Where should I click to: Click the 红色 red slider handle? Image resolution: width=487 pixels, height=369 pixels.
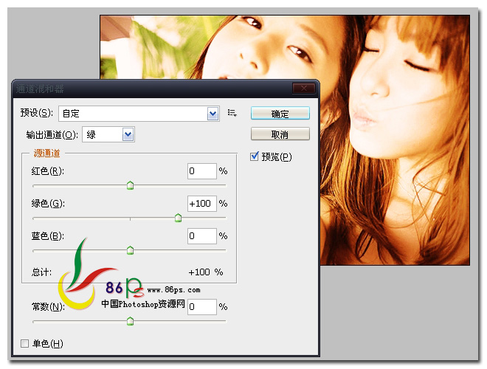point(130,185)
